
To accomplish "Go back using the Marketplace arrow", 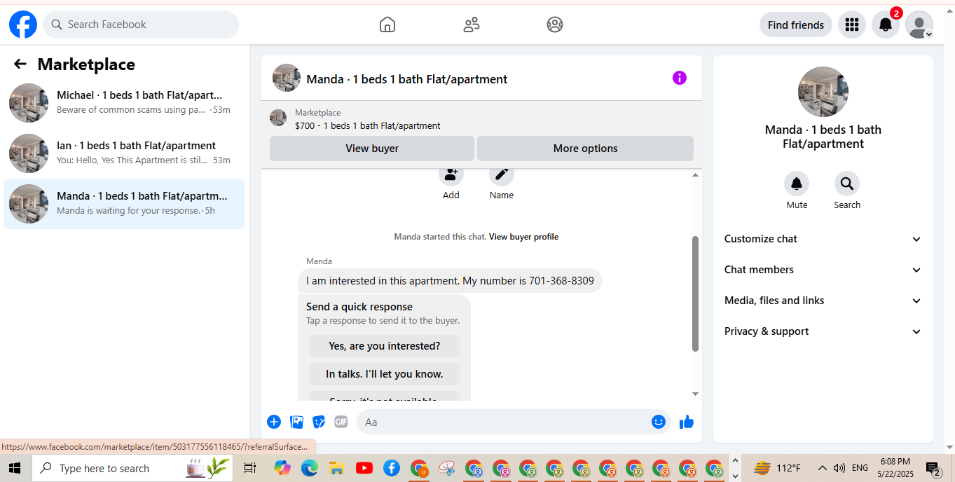I will click(x=20, y=64).
